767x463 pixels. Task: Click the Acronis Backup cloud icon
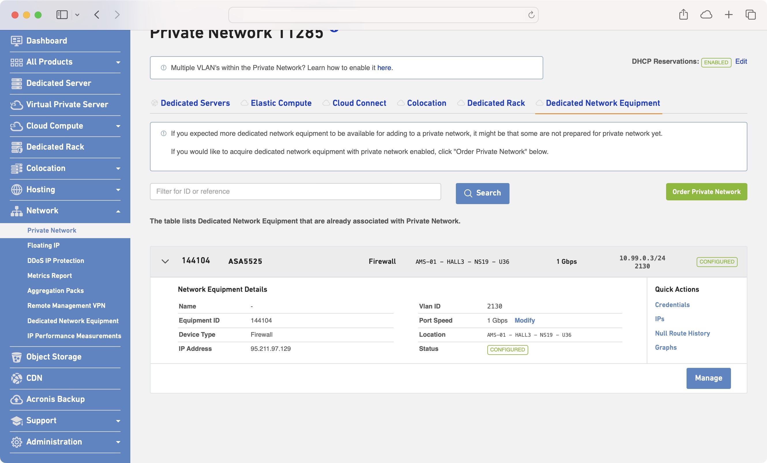pyautogui.click(x=16, y=399)
